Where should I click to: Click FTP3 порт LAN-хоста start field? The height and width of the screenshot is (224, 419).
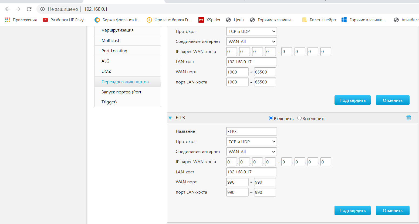237,192
